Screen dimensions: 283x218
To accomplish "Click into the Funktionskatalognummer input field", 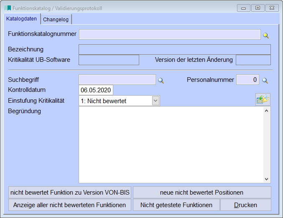I will coord(169,34).
